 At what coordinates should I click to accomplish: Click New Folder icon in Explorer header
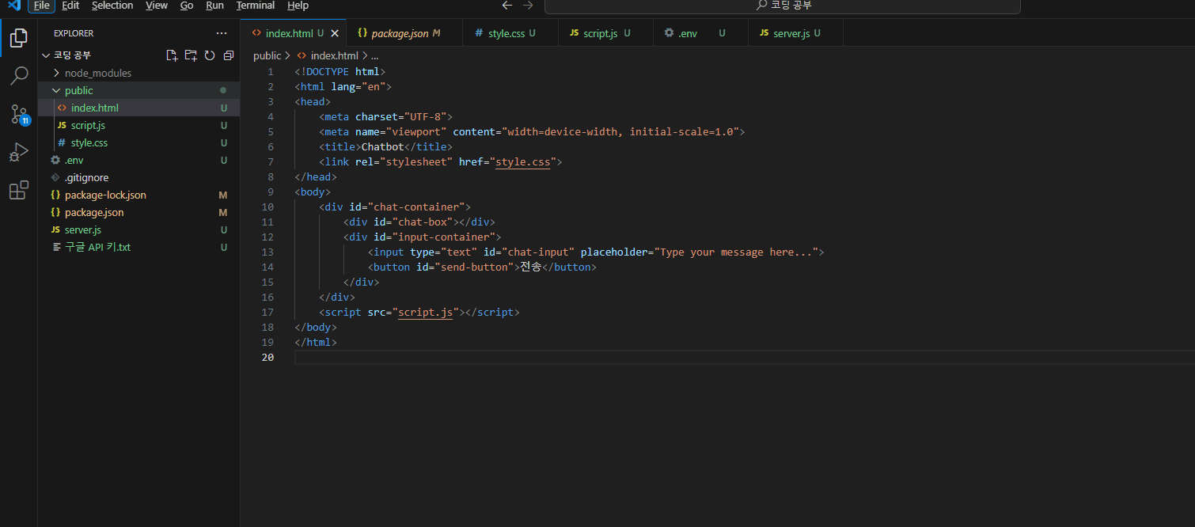coord(191,55)
